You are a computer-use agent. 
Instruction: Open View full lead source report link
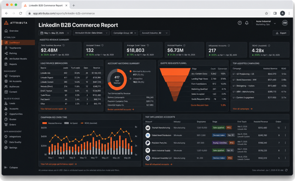(53, 109)
